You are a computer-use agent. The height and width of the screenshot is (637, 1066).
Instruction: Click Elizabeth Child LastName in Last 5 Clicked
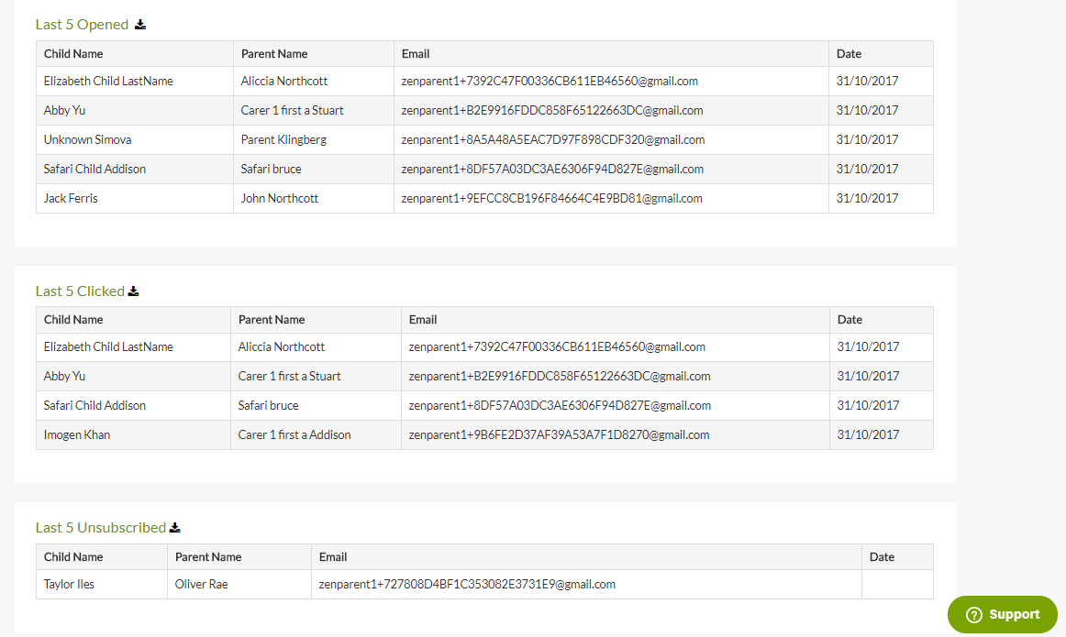click(108, 346)
